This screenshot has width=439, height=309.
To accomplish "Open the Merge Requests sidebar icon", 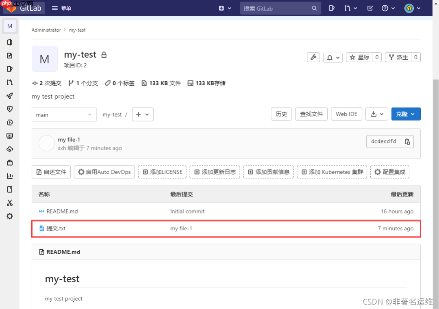I will click(x=9, y=82).
